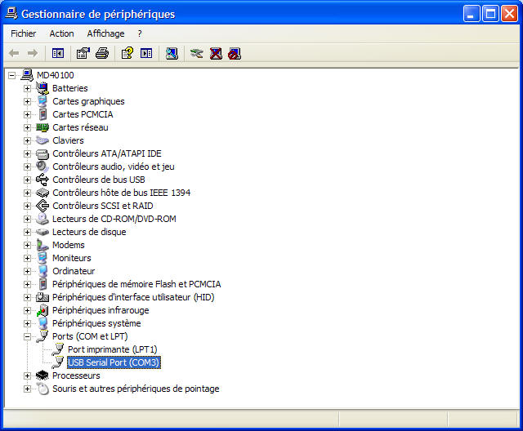Select Contrôleurs SCSI et RAID label
The width and height of the screenshot is (523, 431).
[103, 206]
